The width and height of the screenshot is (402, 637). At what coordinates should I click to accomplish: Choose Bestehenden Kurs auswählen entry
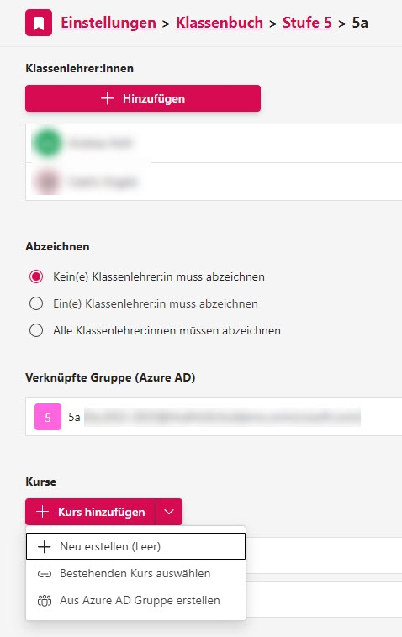click(135, 573)
